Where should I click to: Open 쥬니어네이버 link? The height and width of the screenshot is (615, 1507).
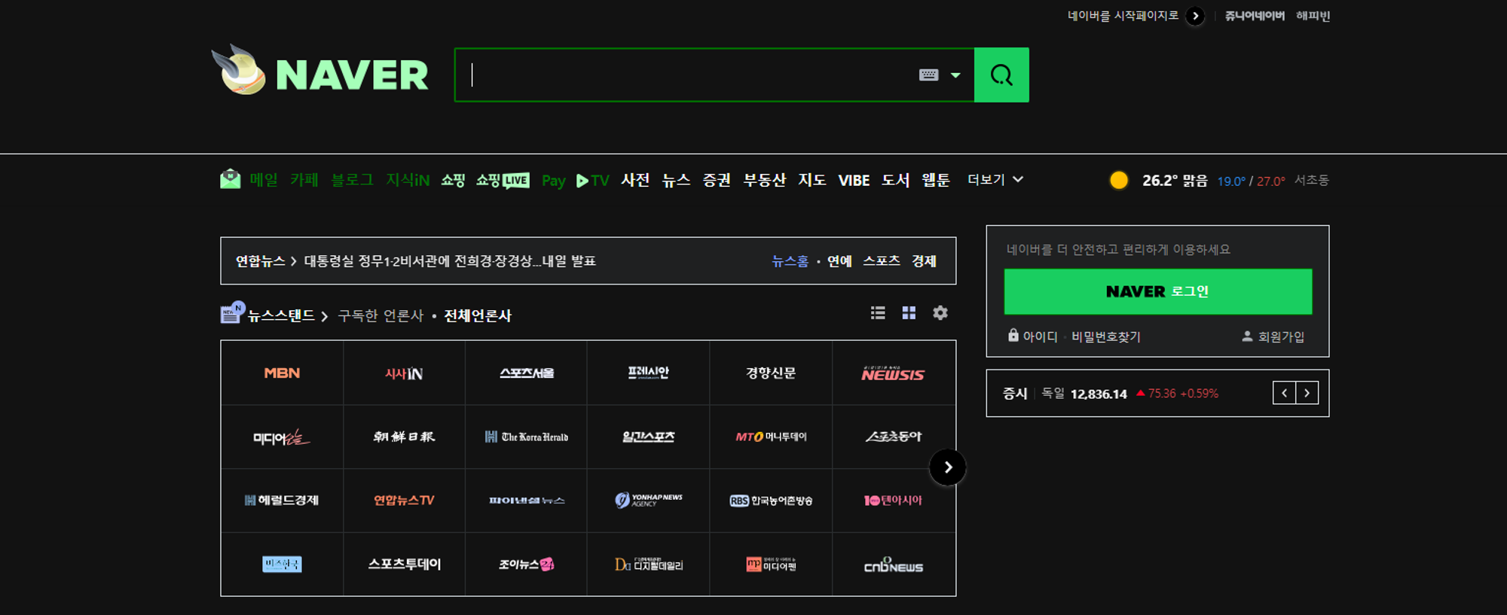1255,16
